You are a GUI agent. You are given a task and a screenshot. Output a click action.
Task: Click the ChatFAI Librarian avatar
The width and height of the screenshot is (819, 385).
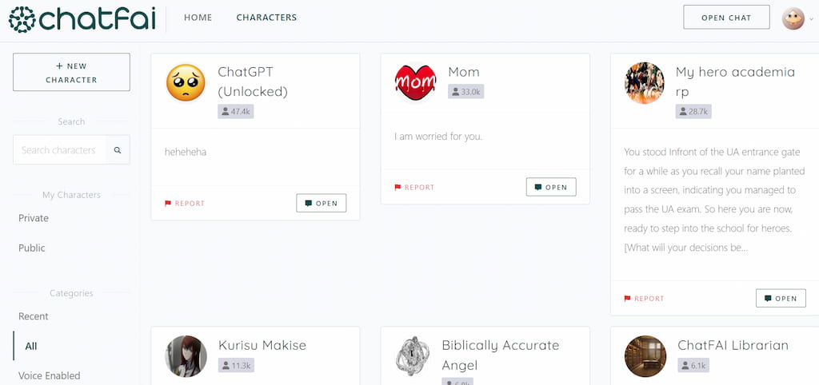click(645, 355)
